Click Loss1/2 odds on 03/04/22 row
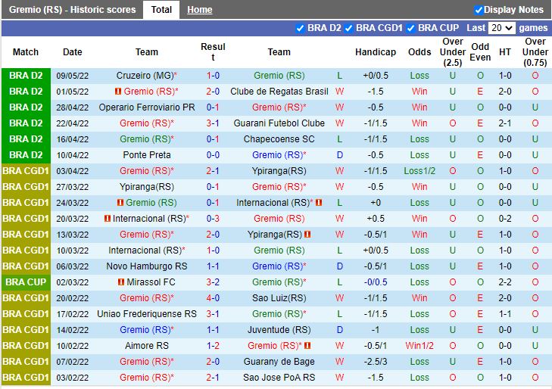This screenshot has width=552, height=389. (419, 171)
